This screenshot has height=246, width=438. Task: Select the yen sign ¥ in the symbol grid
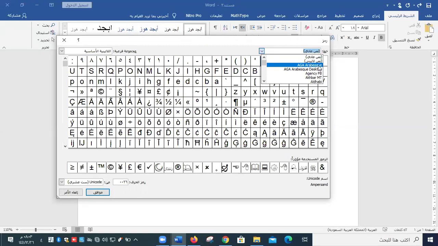[139, 92]
